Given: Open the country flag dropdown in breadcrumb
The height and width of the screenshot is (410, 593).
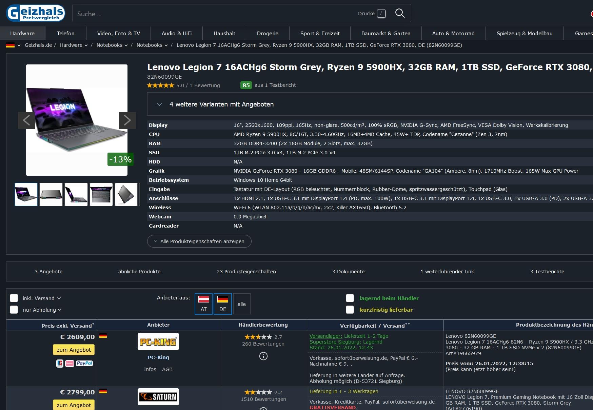Looking at the screenshot, I should [13, 45].
